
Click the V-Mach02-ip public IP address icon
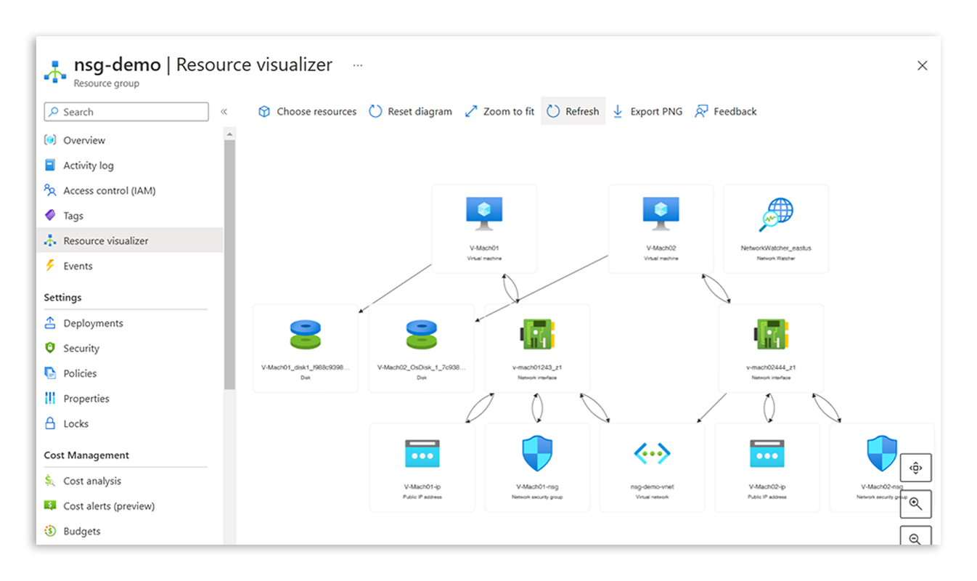[x=767, y=454]
